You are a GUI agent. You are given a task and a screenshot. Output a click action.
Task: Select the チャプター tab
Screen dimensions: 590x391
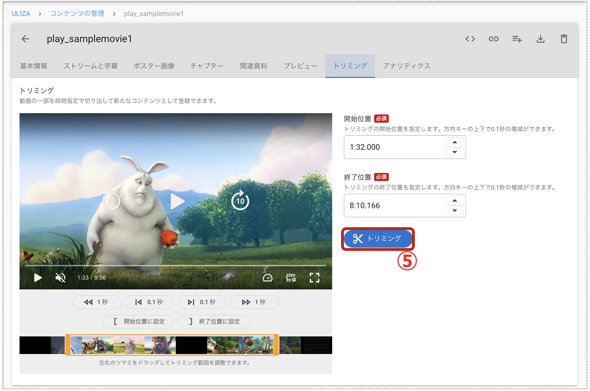pos(207,66)
